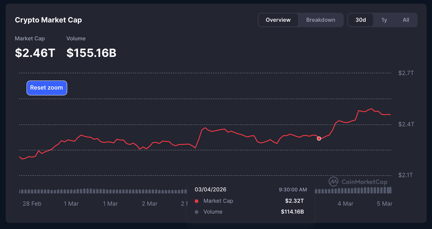432x229 pixels.
Task: Click the $2.4T y-axis label
Action: (x=406, y=124)
